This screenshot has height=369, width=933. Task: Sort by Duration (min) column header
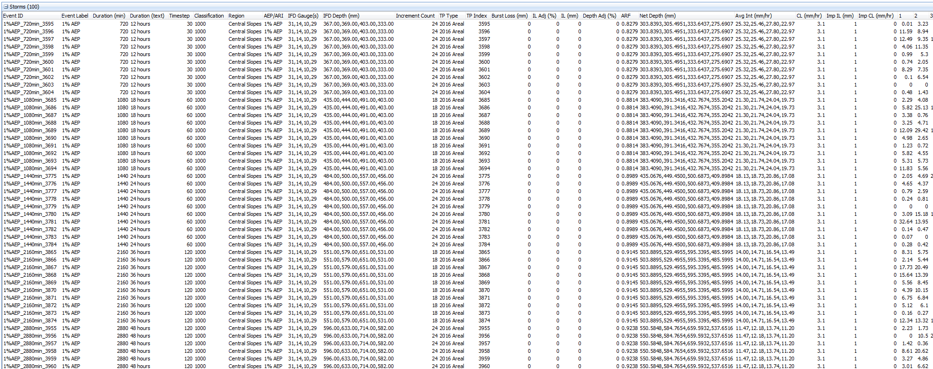[109, 16]
